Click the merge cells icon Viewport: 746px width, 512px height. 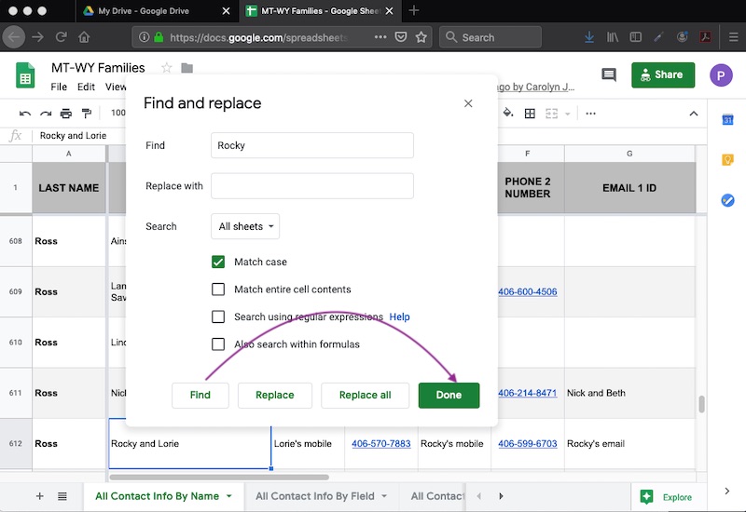(551, 114)
